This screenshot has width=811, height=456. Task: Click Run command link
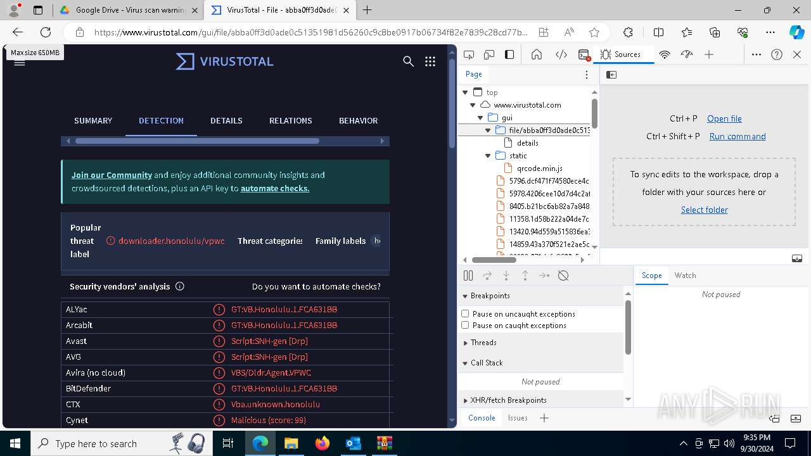tap(738, 136)
